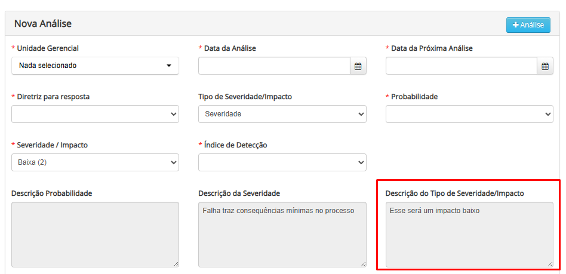Grab resize handle of Descrição da Severidade box
The height and width of the screenshot is (274, 566).
(x=362, y=263)
